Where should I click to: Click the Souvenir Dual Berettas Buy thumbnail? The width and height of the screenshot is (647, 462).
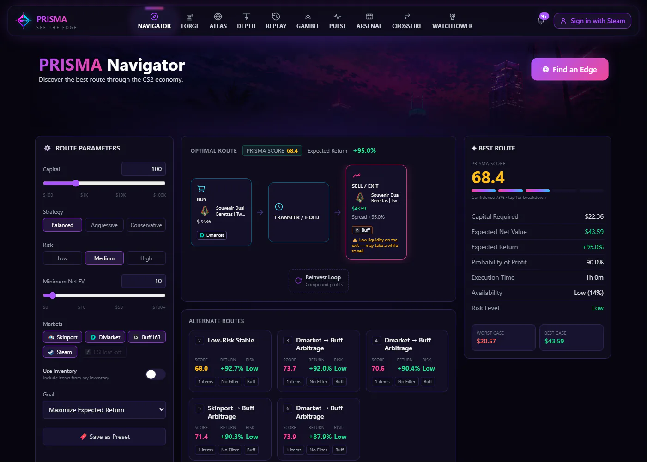coord(205,211)
